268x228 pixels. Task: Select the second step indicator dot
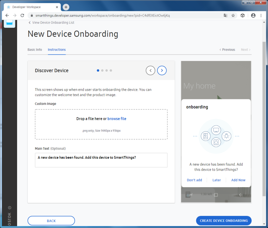[102, 70]
